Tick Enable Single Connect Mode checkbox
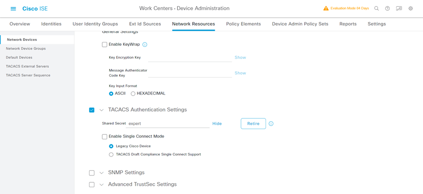 click(105, 136)
